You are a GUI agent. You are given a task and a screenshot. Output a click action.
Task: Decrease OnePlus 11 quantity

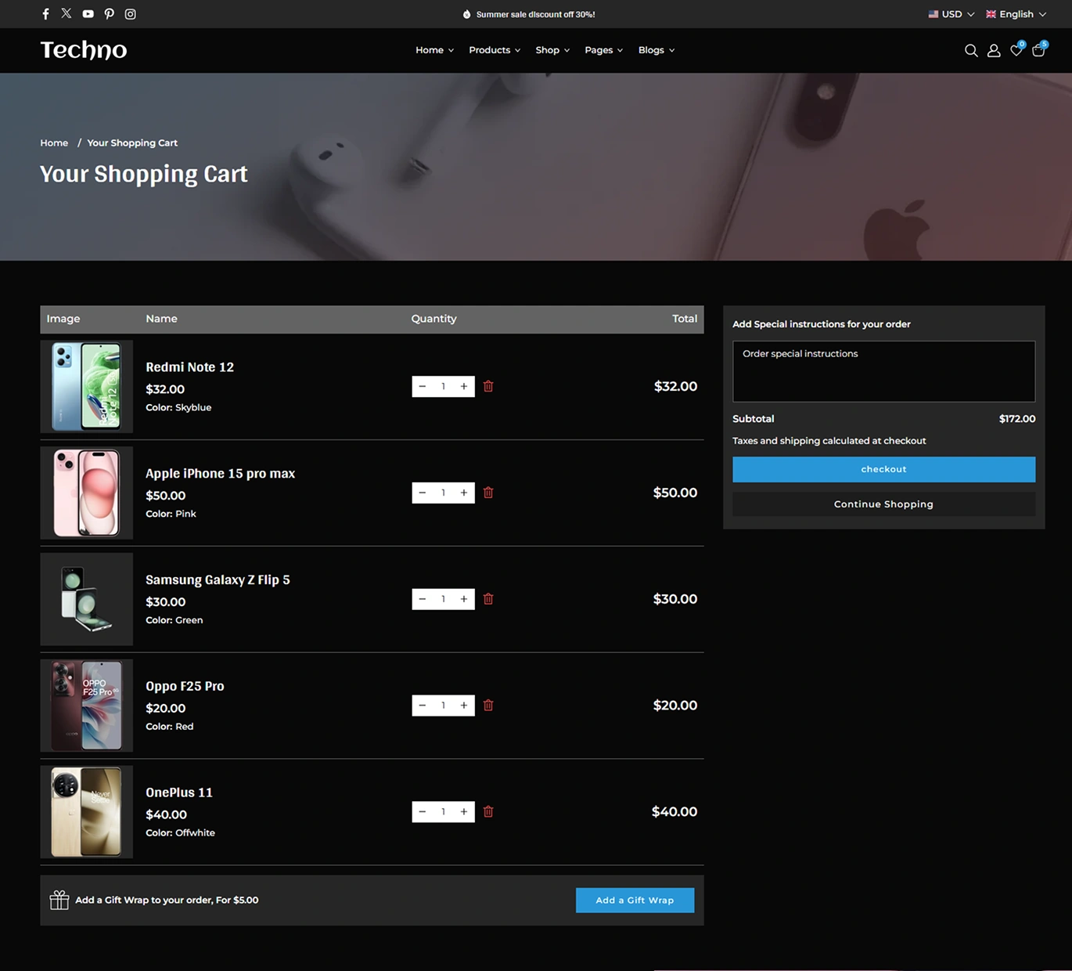[x=423, y=812]
